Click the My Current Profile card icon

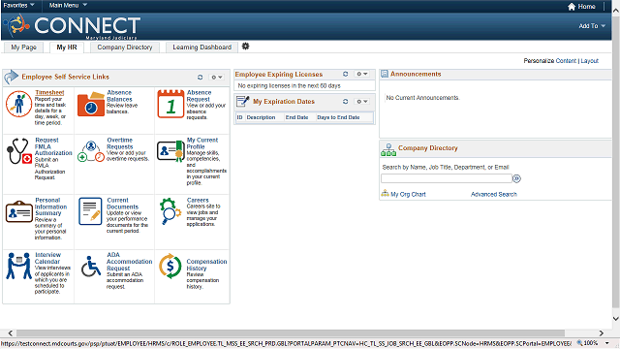coord(170,151)
